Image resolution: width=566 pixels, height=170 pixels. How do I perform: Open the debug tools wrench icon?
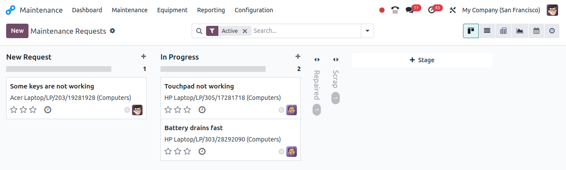[453, 10]
